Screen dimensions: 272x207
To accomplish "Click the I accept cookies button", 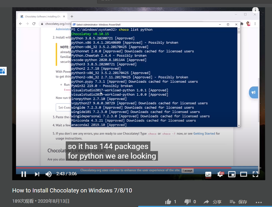I will [x=187, y=171].
